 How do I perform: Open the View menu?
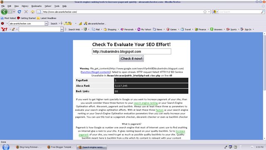pyautogui.click(x=17, y=6)
